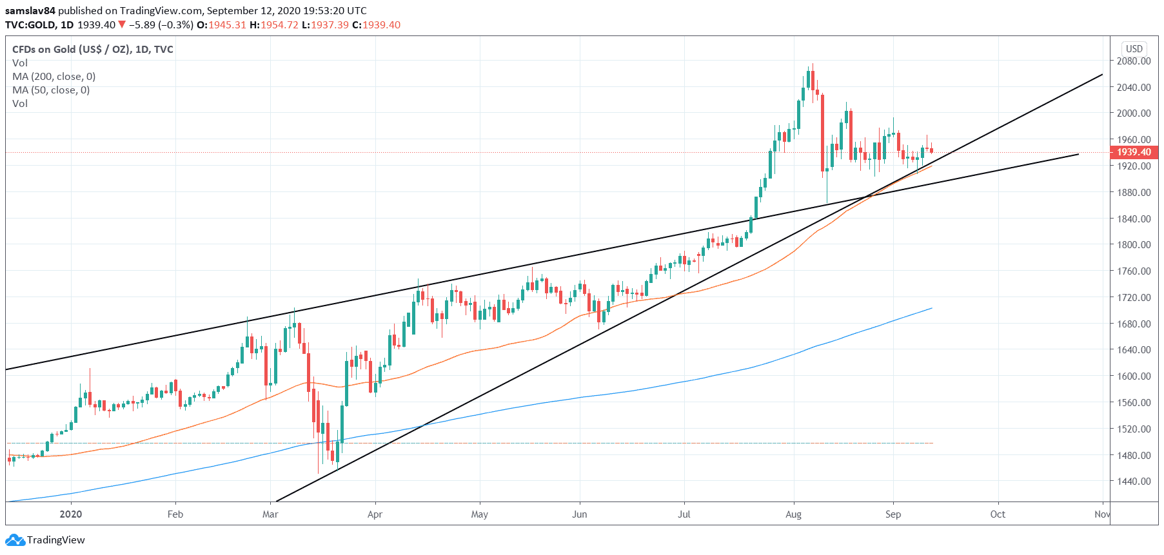The height and width of the screenshot is (555, 1164).
Task: Click the TradingView cloud logo icon
Action: point(15,540)
